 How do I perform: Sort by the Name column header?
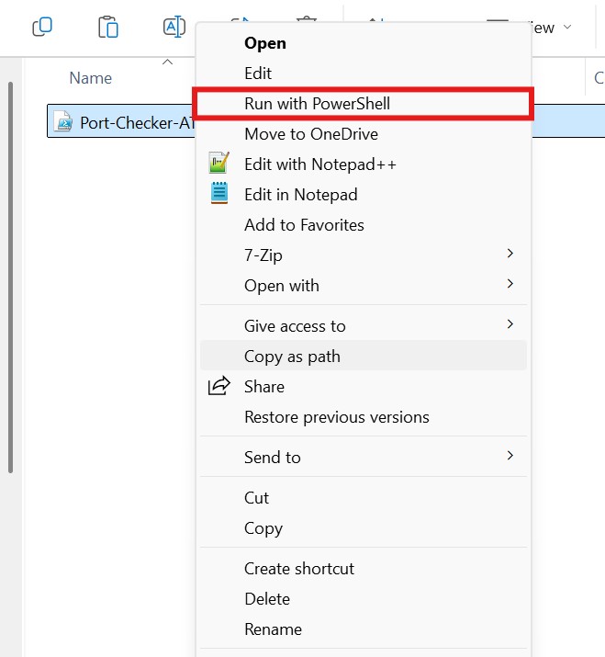[91, 78]
